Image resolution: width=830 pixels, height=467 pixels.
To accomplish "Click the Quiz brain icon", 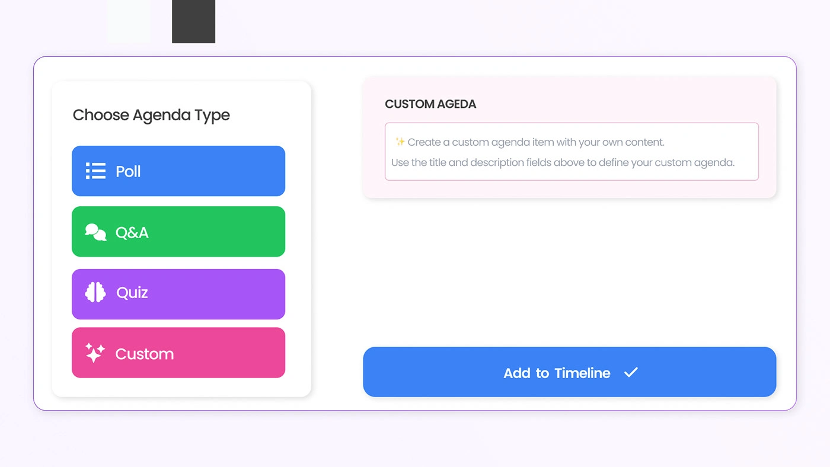I will [95, 293].
